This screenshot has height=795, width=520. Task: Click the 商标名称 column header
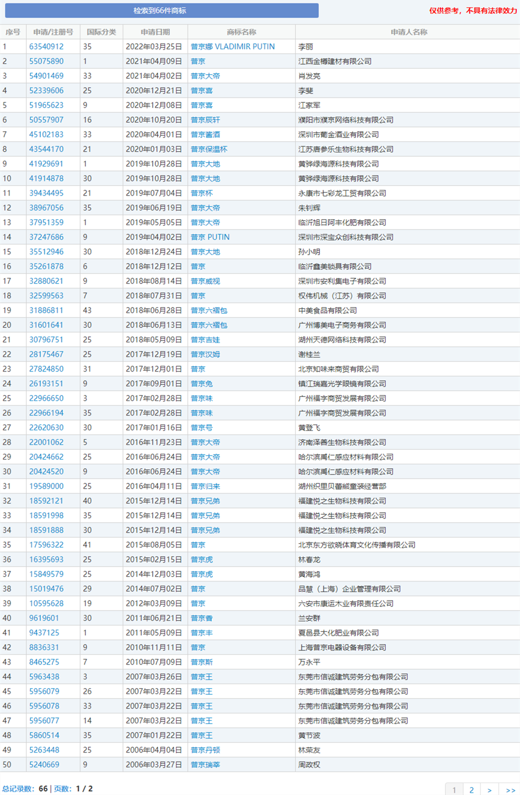click(242, 31)
